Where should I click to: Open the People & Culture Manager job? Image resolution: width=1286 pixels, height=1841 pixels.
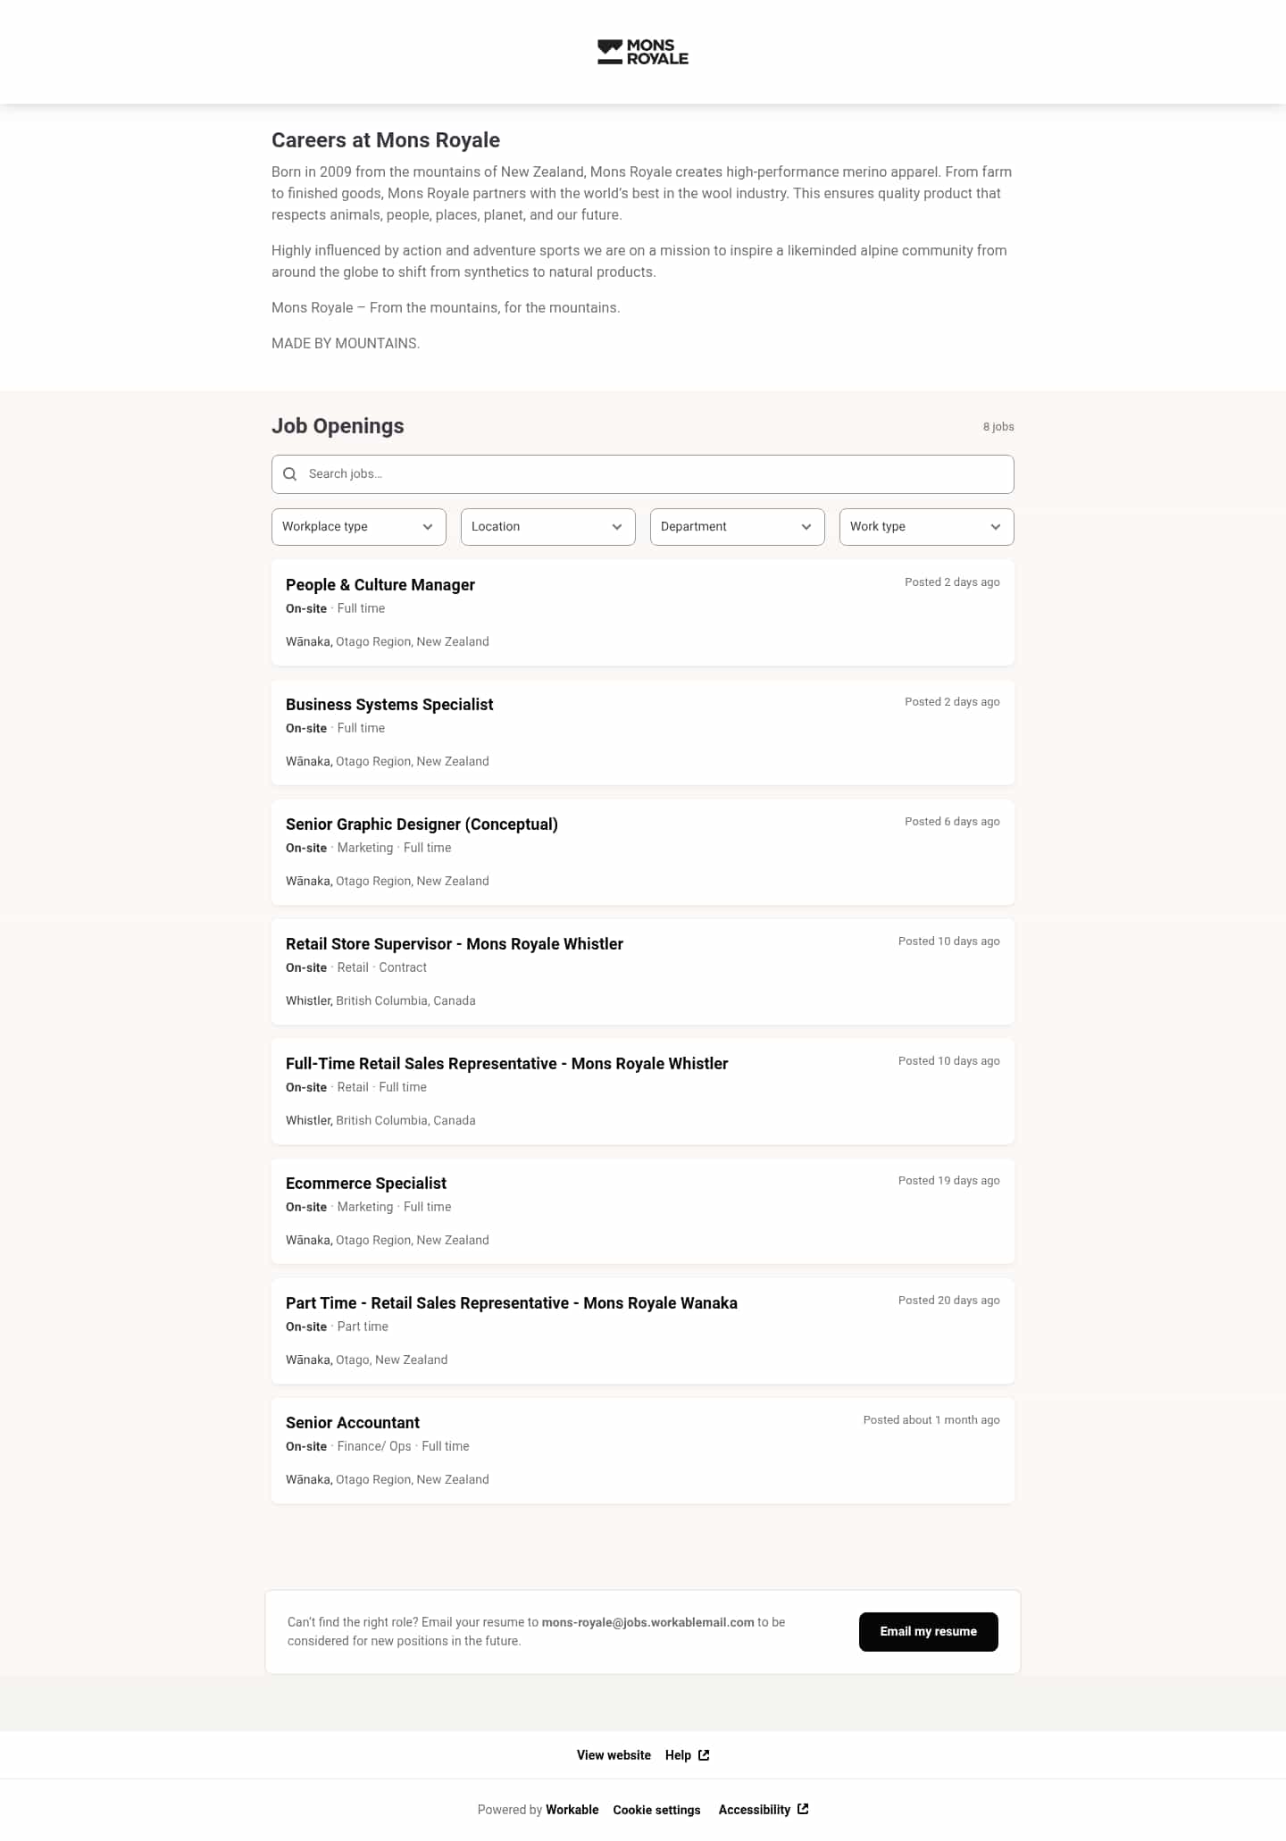point(643,613)
